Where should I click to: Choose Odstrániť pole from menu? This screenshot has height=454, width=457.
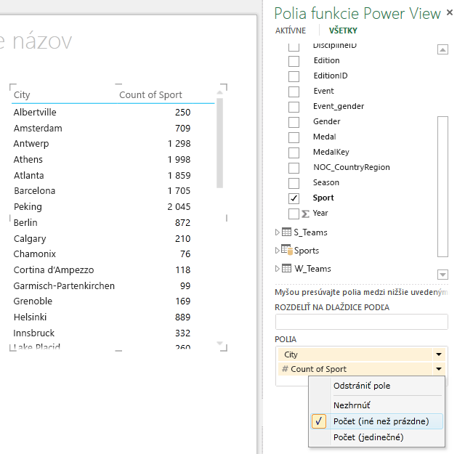[377, 386]
